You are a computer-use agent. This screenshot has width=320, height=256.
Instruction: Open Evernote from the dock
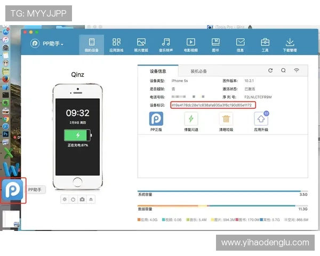click(x=6, y=103)
